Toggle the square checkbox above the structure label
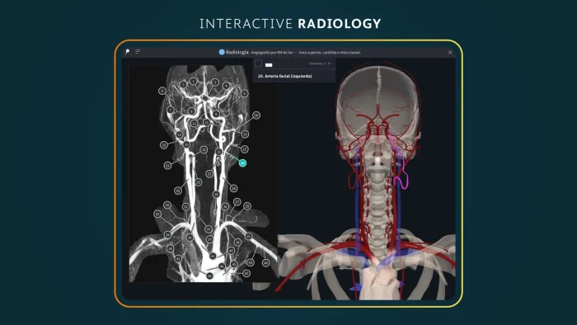This screenshot has height=325, width=577. click(x=258, y=64)
